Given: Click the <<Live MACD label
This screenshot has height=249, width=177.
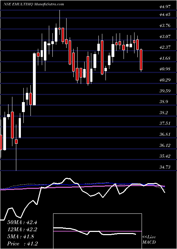Looking at the screenshot, I should [149, 240].
